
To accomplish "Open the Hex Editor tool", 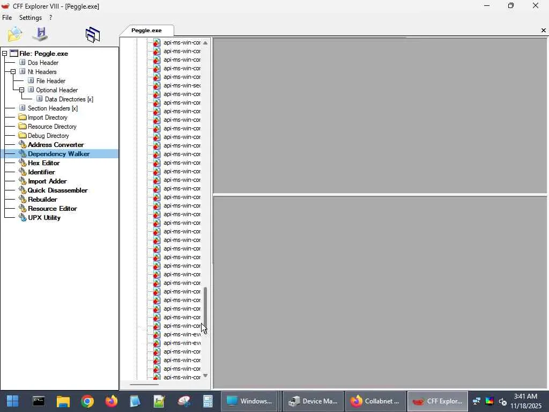I will click(44, 163).
